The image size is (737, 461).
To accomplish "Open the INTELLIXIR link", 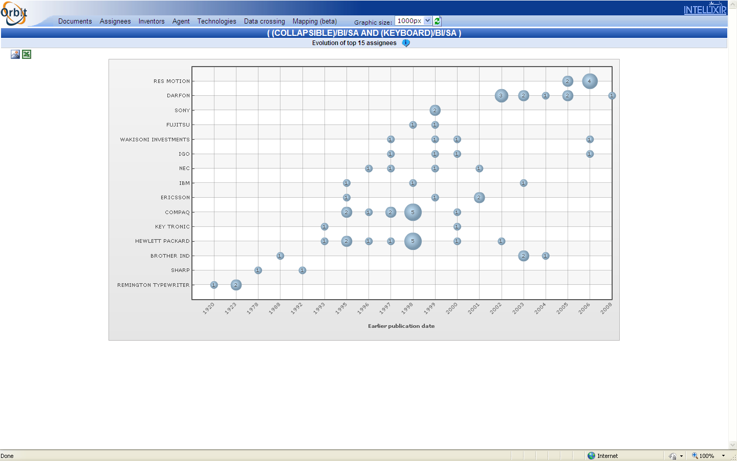I will 705,9.
